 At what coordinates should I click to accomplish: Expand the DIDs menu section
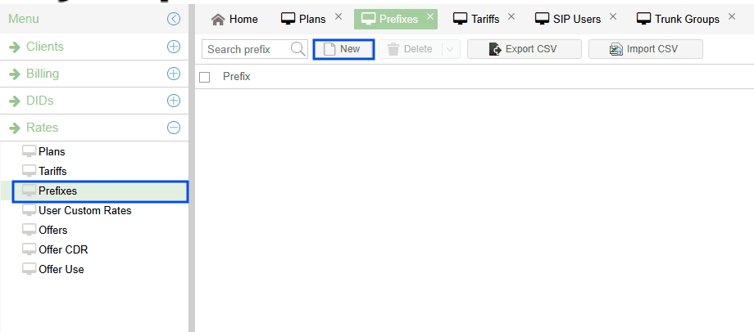173,101
